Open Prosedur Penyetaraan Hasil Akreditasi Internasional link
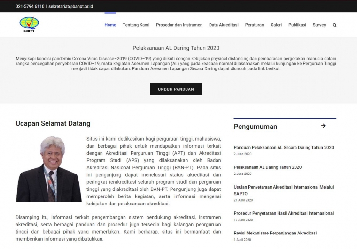 pyautogui.click(x=283, y=213)
